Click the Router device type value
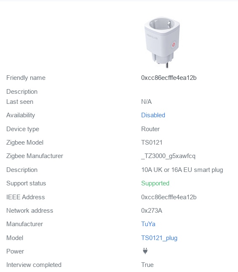This screenshot has width=238, height=272. [x=151, y=129]
